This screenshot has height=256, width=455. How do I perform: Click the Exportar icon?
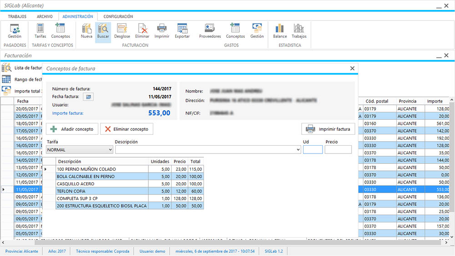click(182, 31)
